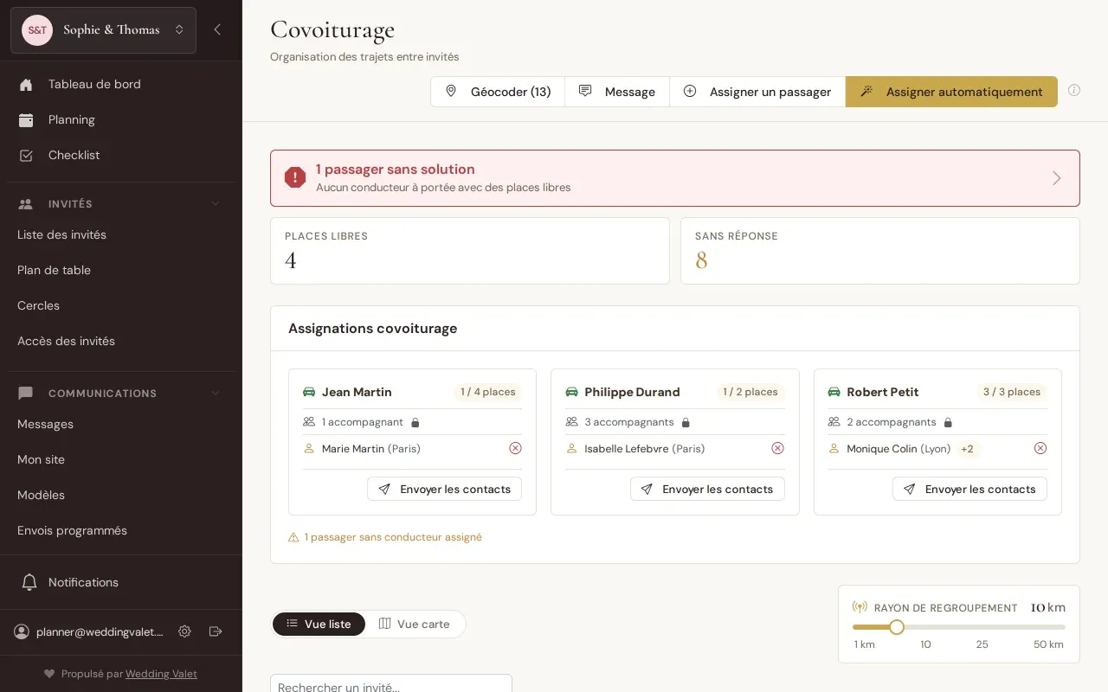Click the +2 badge next to Monique Colin
1108x692 pixels.
968,449
